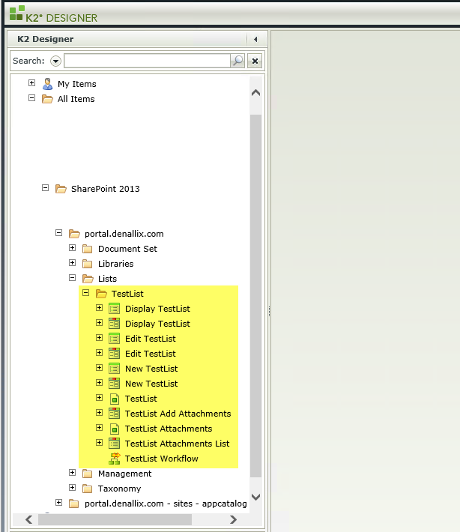Select the TestList Add Attachments label
The height and width of the screenshot is (532, 460).
tap(178, 414)
